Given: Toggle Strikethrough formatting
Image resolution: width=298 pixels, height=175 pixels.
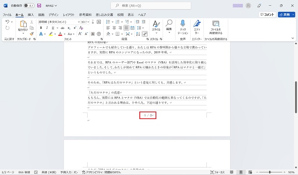Looking at the screenshot, I should (x=62, y=28).
